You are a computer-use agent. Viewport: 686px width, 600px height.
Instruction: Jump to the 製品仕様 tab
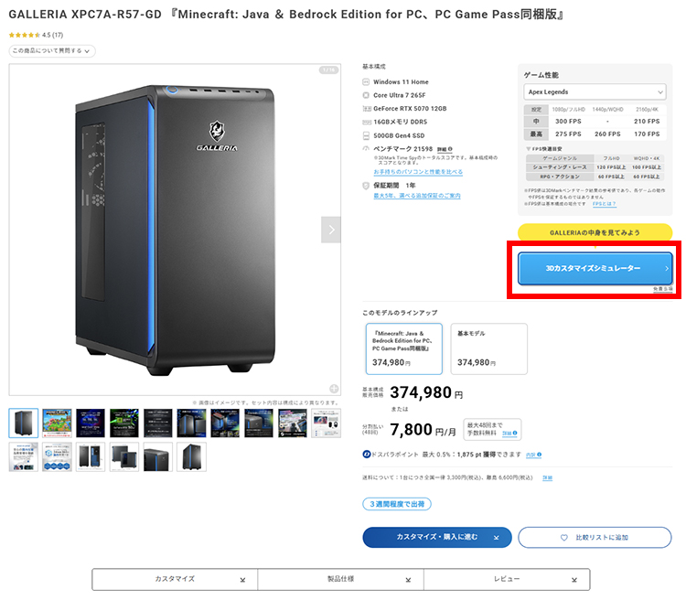point(340,579)
